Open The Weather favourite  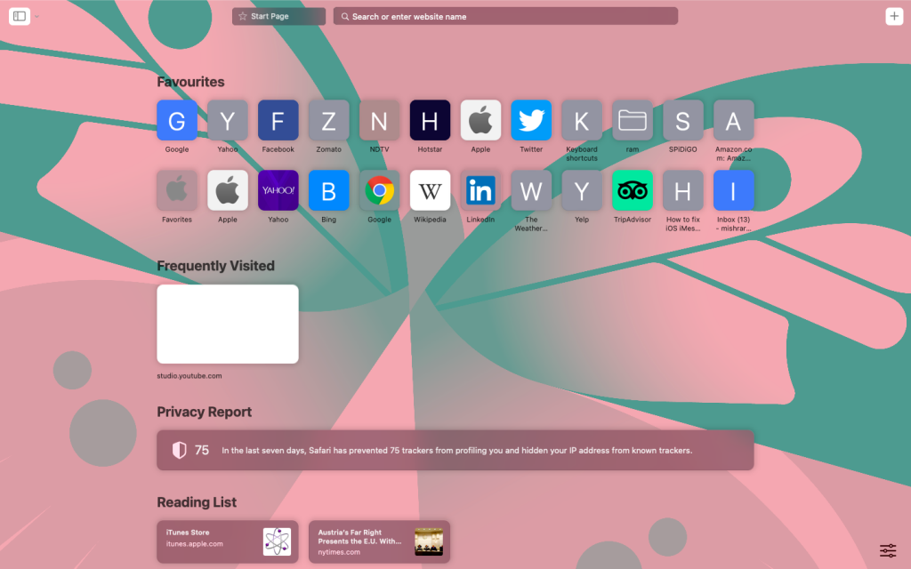pyautogui.click(x=531, y=190)
